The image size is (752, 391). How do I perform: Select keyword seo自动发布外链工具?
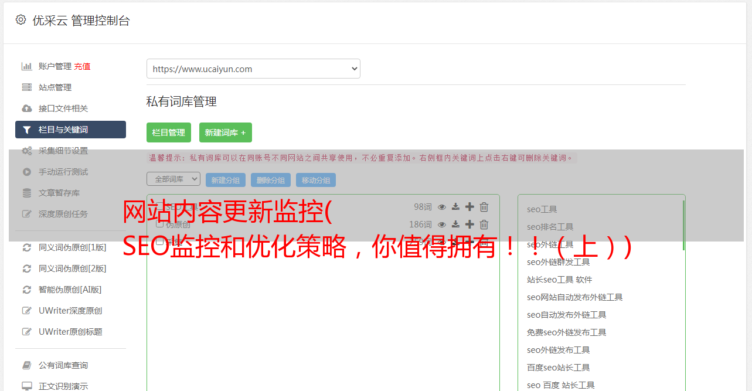pyautogui.click(x=567, y=315)
